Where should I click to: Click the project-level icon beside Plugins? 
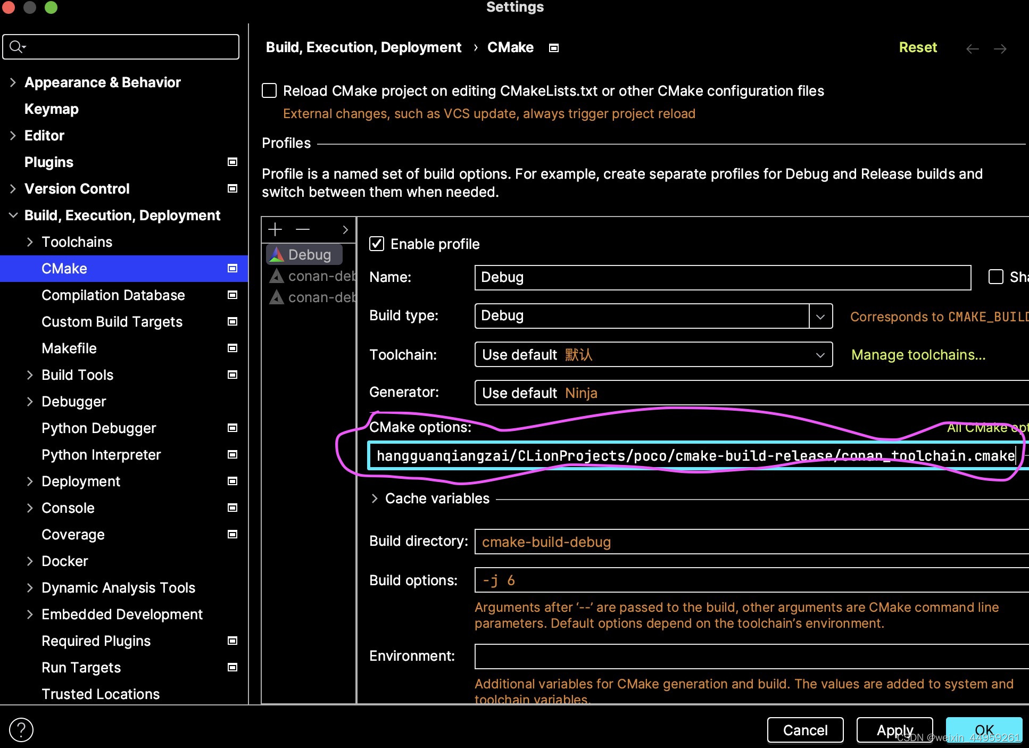(233, 162)
